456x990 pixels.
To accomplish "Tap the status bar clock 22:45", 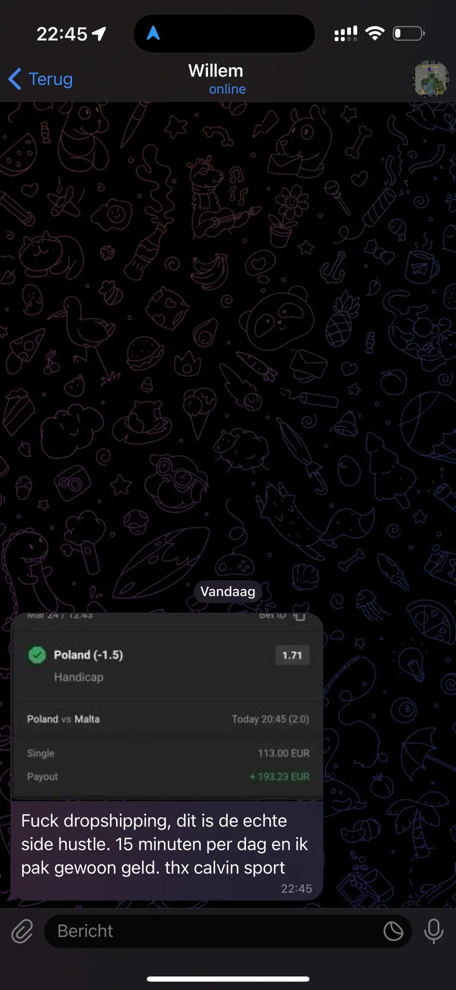I will pyautogui.click(x=62, y=34).
